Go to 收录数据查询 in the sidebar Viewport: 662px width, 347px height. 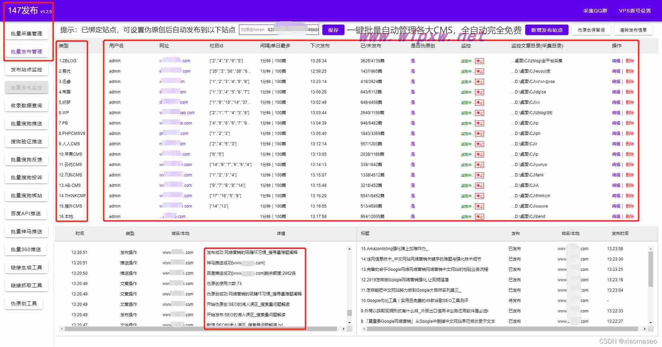click(x=26, y=106)
